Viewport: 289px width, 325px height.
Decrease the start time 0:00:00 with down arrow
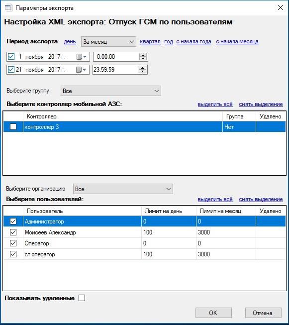click(143, 59)
